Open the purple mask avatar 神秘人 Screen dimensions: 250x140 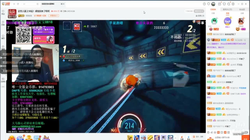[x=227, y=21]
